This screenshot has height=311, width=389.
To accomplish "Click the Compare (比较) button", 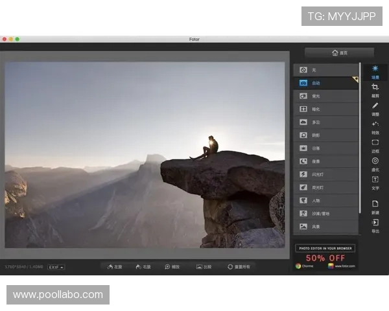I will 204,266.
